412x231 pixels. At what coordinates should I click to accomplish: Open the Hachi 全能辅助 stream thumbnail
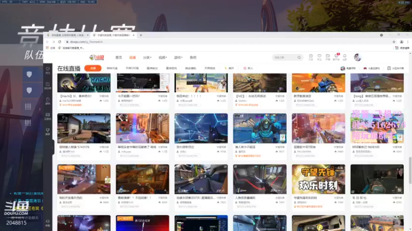point(84,83)
